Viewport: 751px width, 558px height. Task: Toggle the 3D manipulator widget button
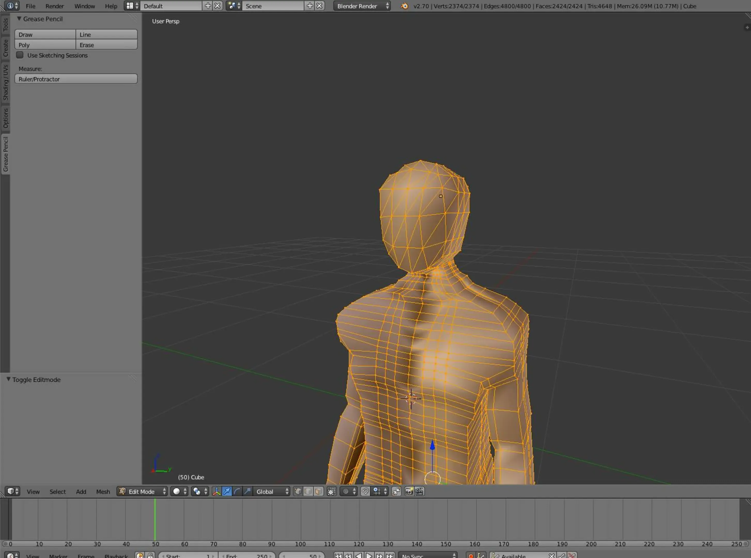pyautogui.click(x=216, y=491)
